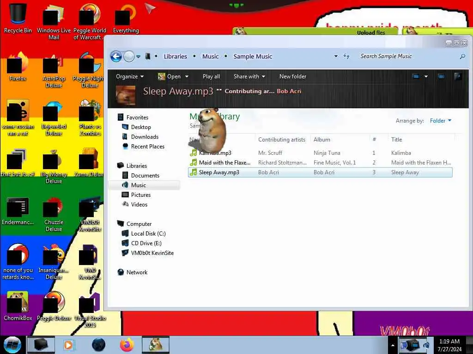This screenshot has height=354, width=473.
Task: Sort by Contributing artists column header
Action: click(x=282, y=139)
